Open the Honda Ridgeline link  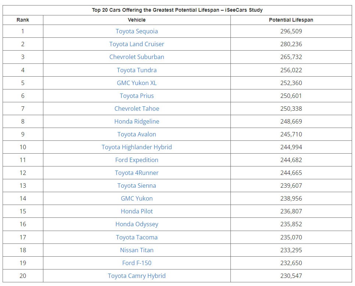137,121
